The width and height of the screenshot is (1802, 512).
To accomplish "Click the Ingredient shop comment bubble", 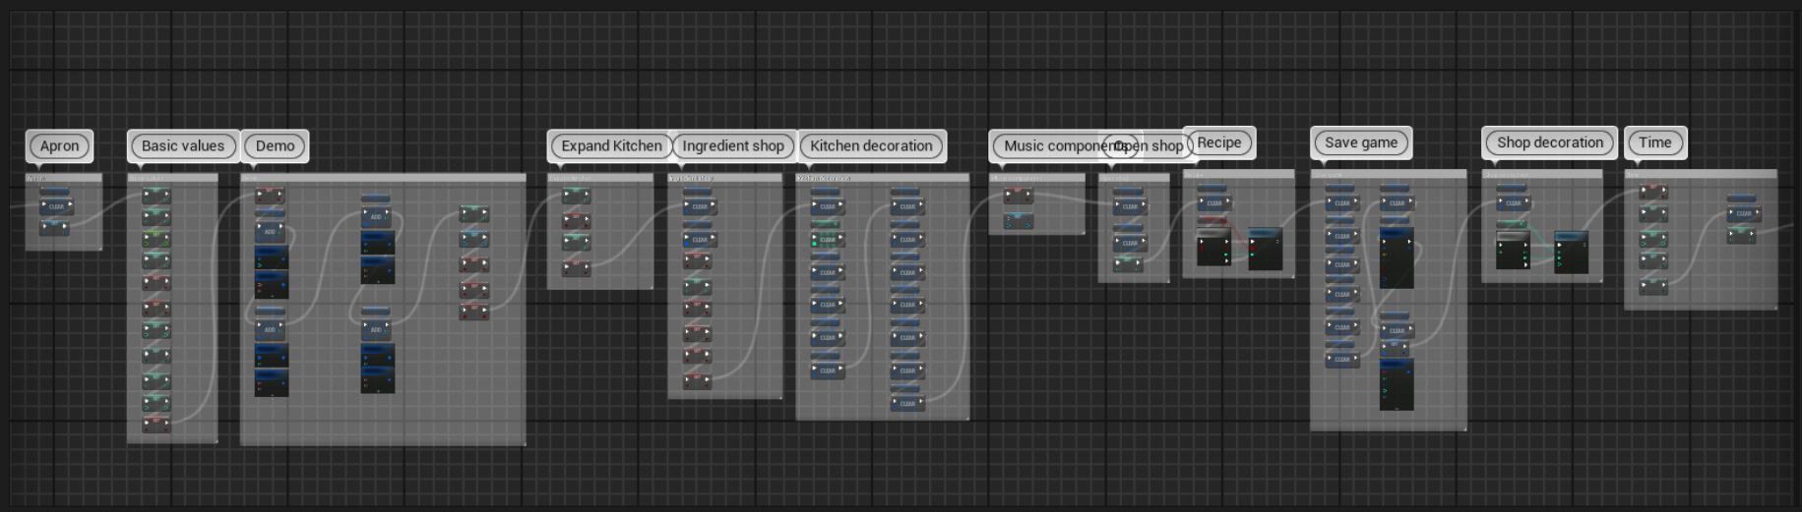I will point(733,145).
